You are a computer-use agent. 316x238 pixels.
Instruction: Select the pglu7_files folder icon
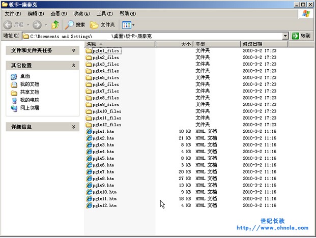(x=89, y=91)
